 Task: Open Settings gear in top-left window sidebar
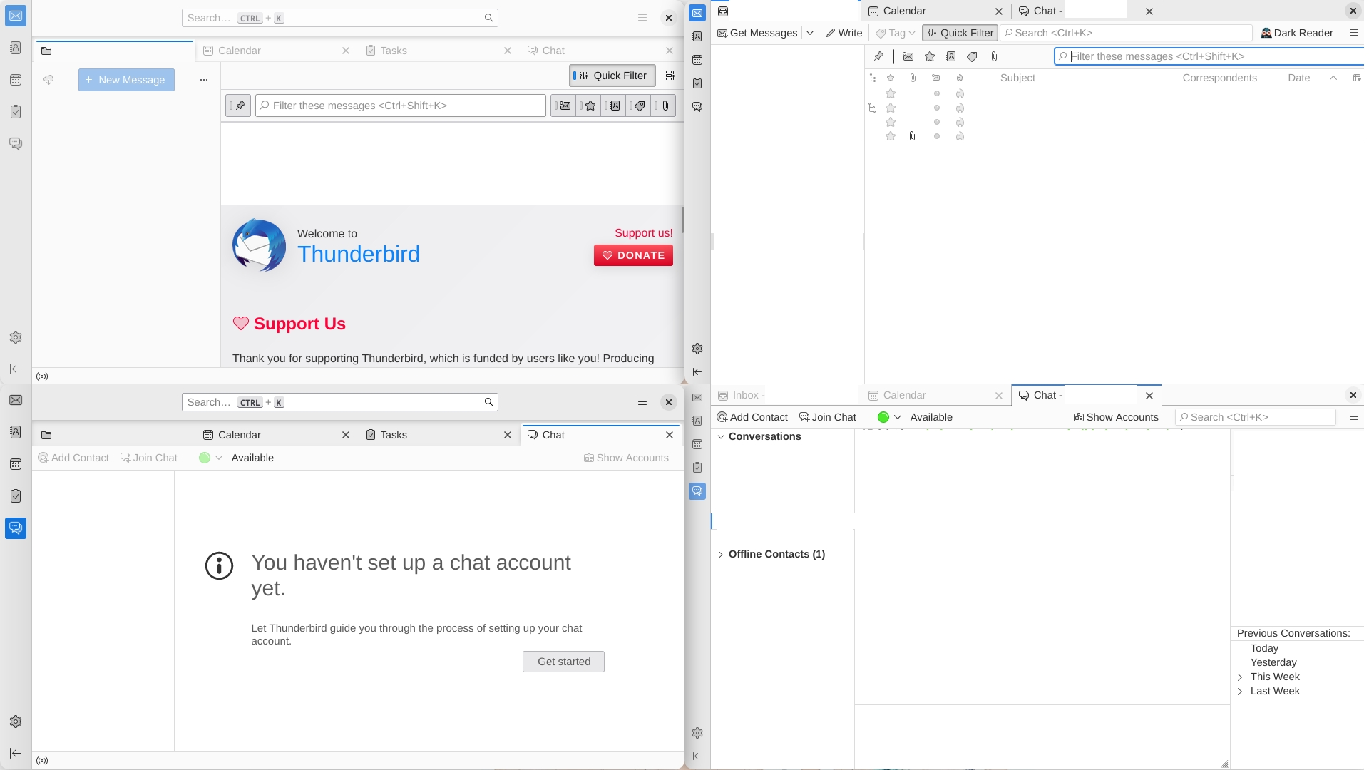pos(16,337)
